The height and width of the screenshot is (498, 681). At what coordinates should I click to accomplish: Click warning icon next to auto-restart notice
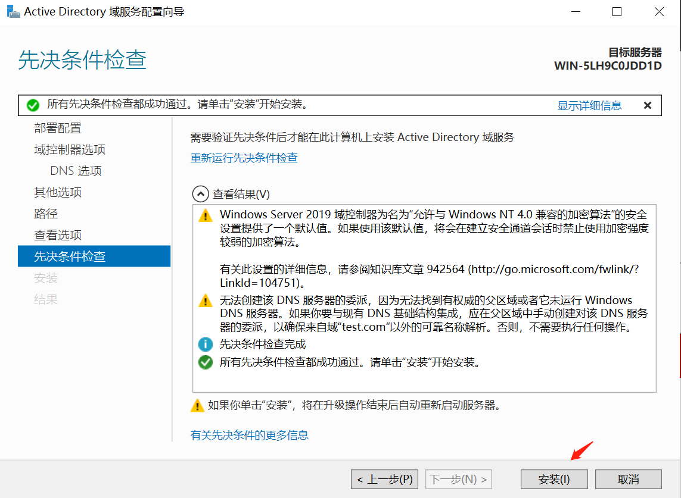click(x=197, y=406)
